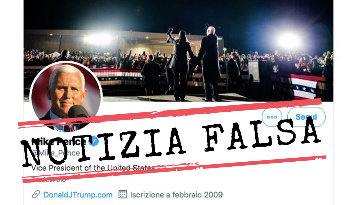Click the Mike Pence display name
Image resolution: width=344 pixels, height=205 pixels.
[59, 142]
